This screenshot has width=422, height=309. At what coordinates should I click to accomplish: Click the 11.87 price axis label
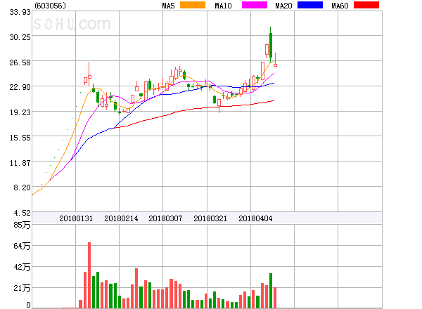click(x=20, y=163)
